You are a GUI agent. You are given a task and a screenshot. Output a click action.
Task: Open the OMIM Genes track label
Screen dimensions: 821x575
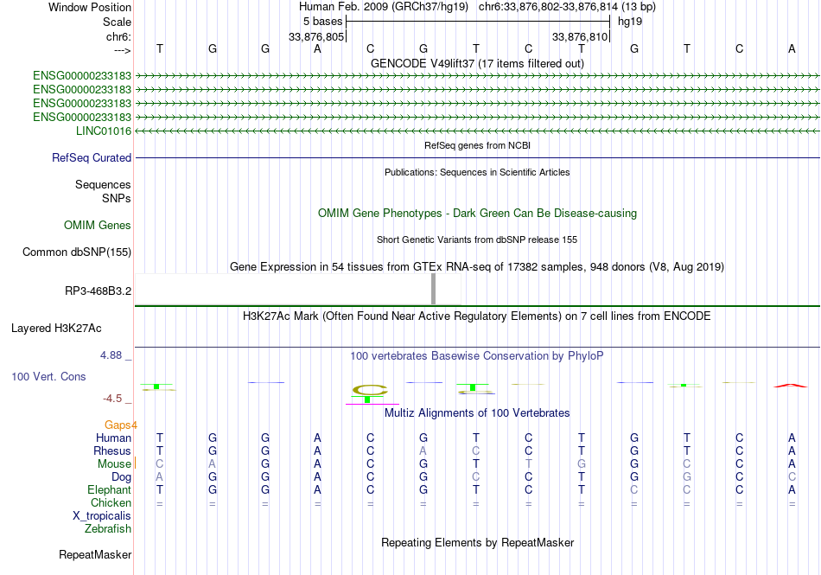click(98, 225)
